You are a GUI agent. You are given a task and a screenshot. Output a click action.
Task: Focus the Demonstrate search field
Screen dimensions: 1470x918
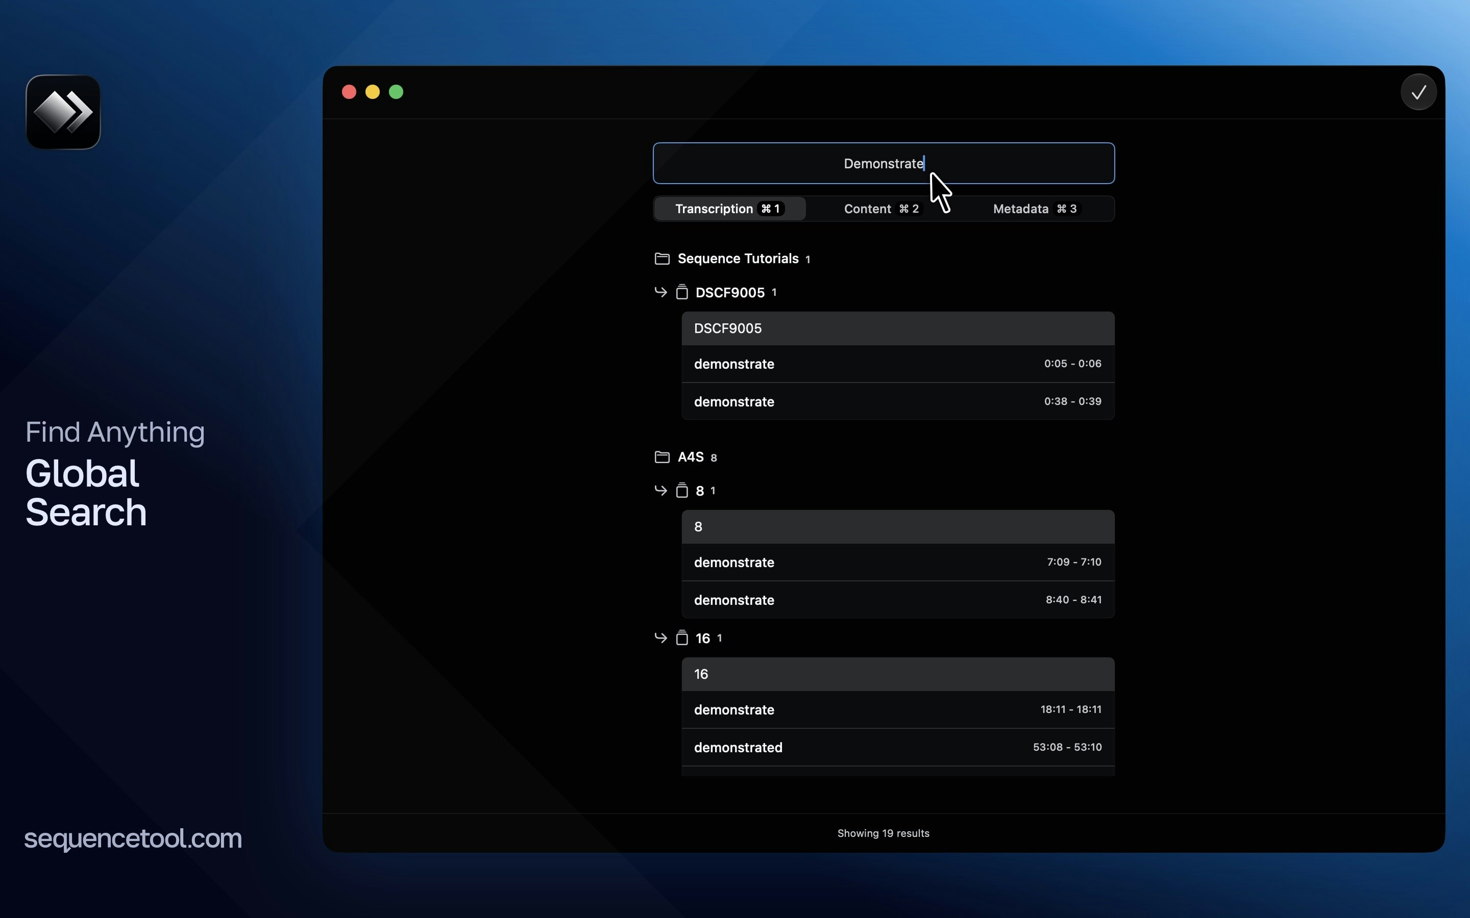click(884, 163)
